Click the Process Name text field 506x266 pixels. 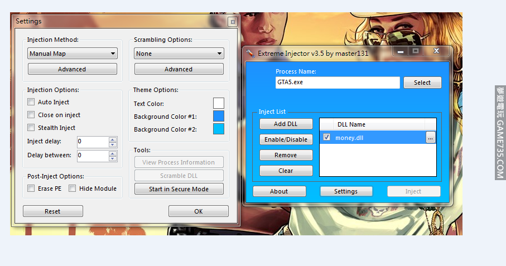click(338, 83)
